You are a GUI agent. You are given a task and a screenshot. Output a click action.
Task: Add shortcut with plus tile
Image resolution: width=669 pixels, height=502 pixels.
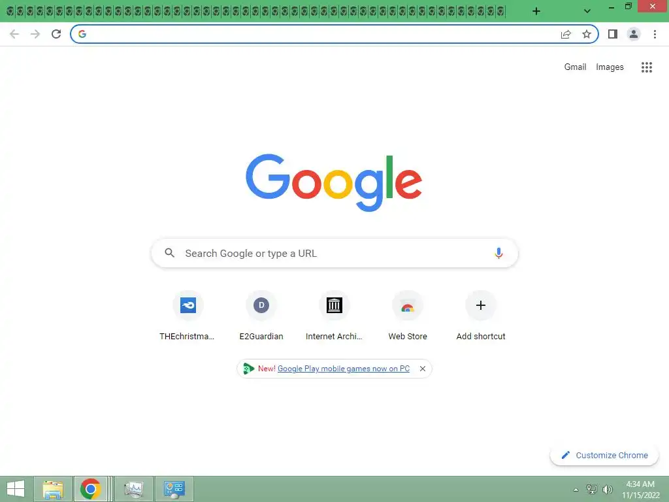pos(481,316)
